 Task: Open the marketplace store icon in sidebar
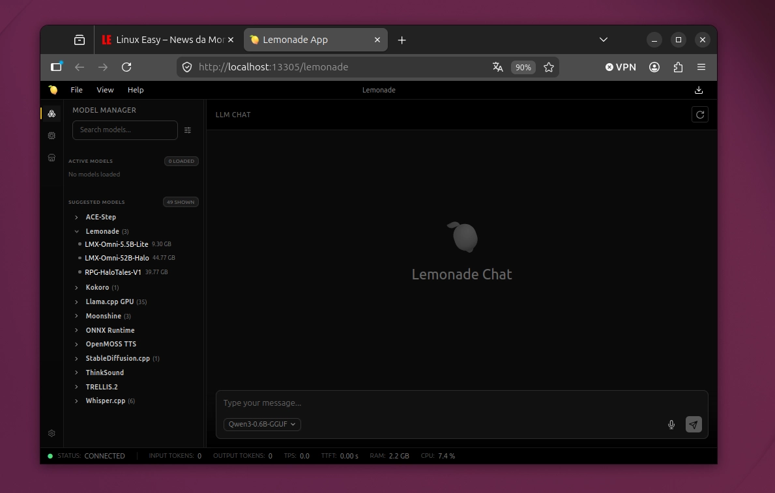(x=51, y=158)
